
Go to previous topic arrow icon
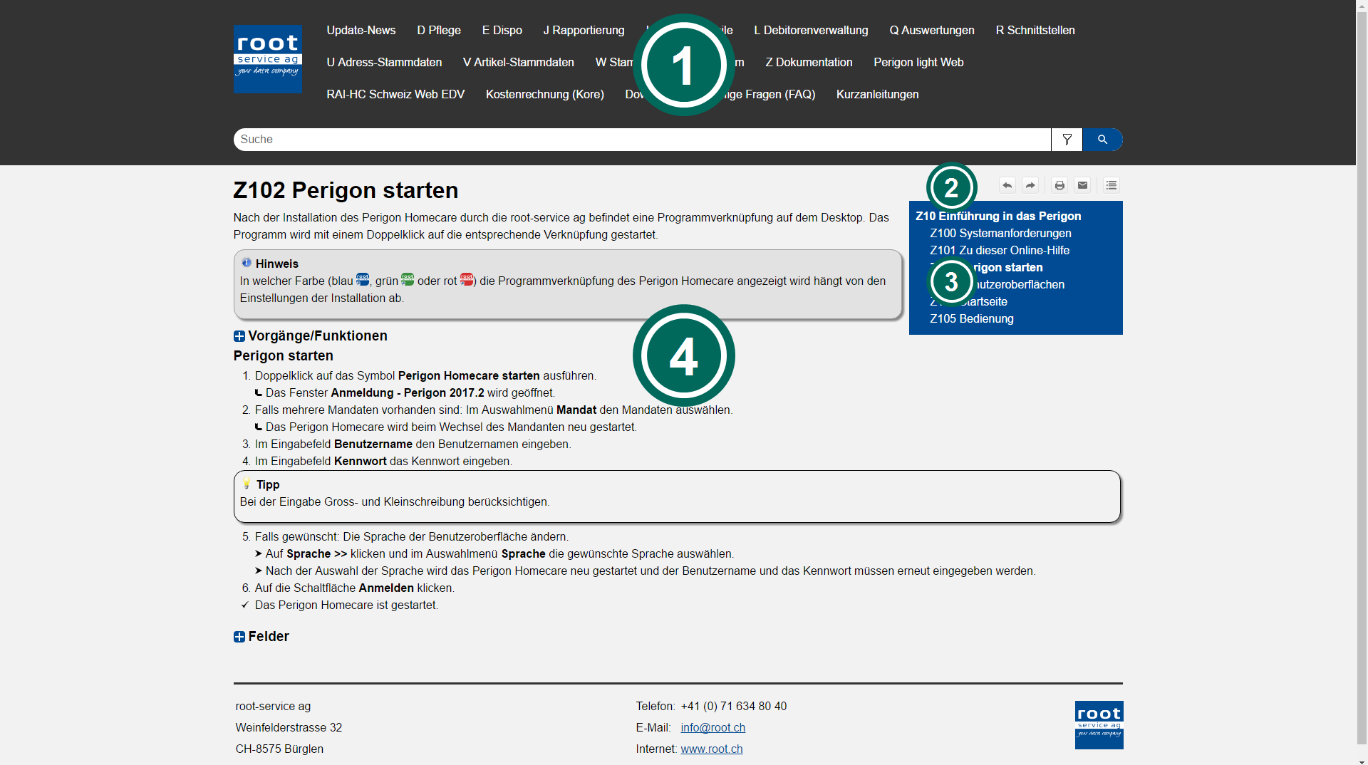pos(1007,185)
